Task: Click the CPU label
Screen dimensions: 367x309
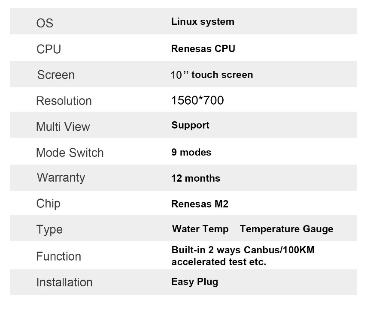Action: click(49, 49)
